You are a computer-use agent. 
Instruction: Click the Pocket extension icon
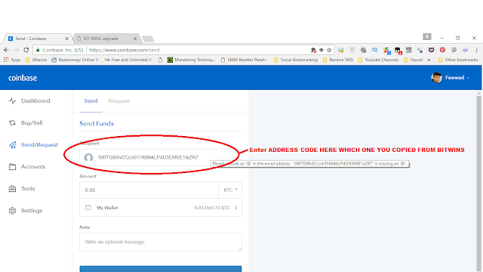tap(431, 50)
